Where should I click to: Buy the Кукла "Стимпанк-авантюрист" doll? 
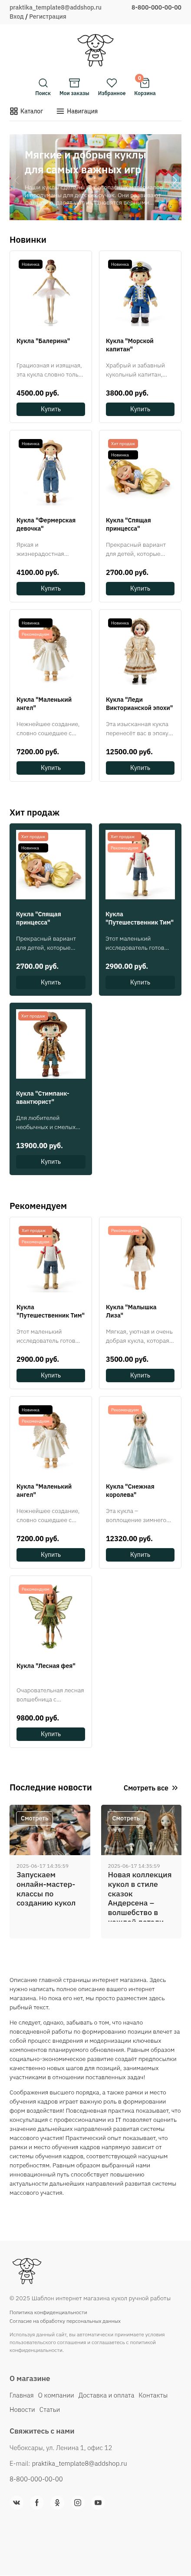coord(50,1161)
